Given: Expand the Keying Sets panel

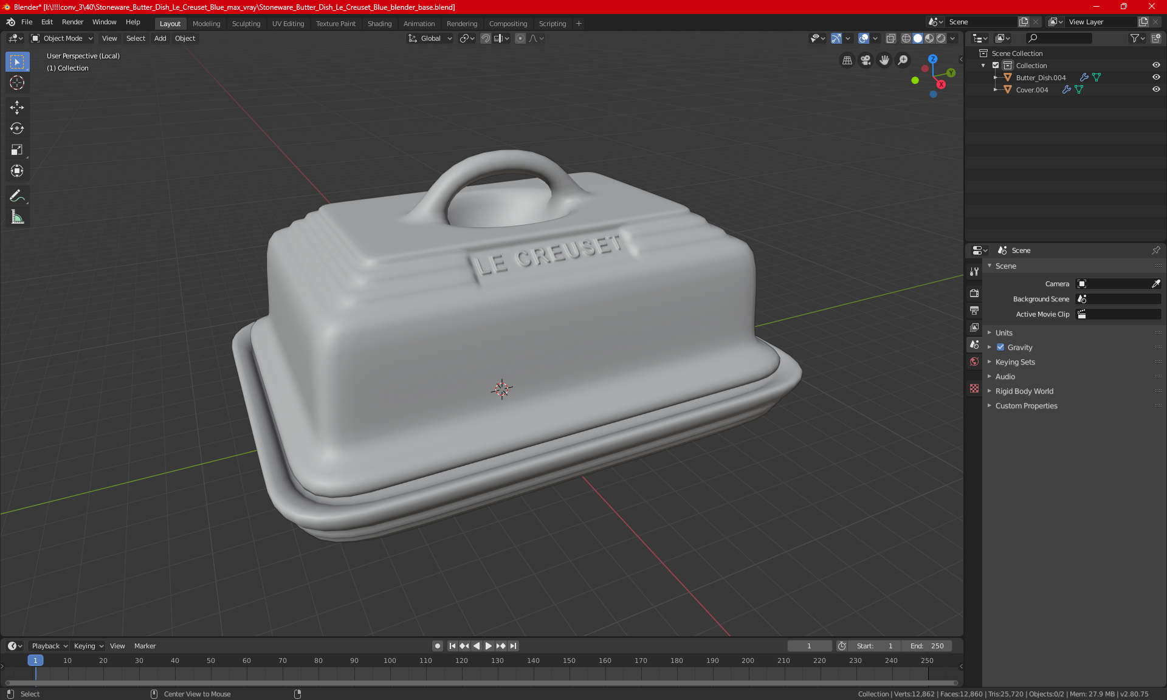Looking at the screenshot, I should point(1015,362).
